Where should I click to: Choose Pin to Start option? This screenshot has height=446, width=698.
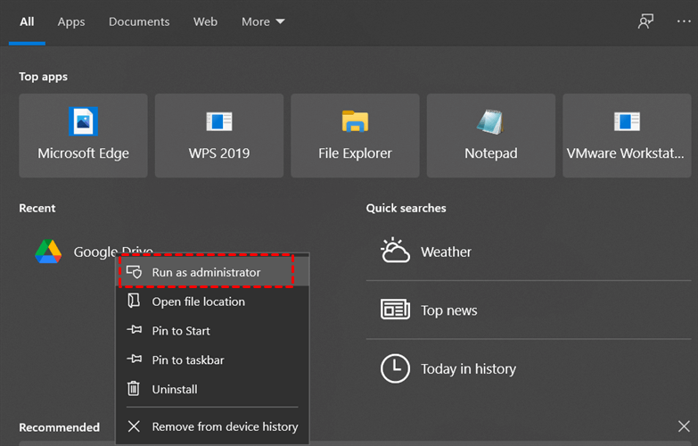click(181, 331)
